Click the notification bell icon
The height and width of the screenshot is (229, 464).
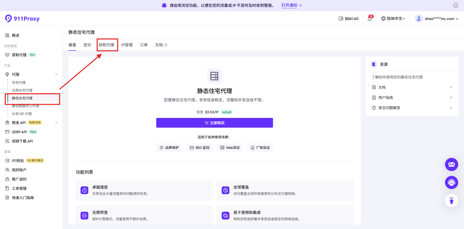(x=370, y=19)
